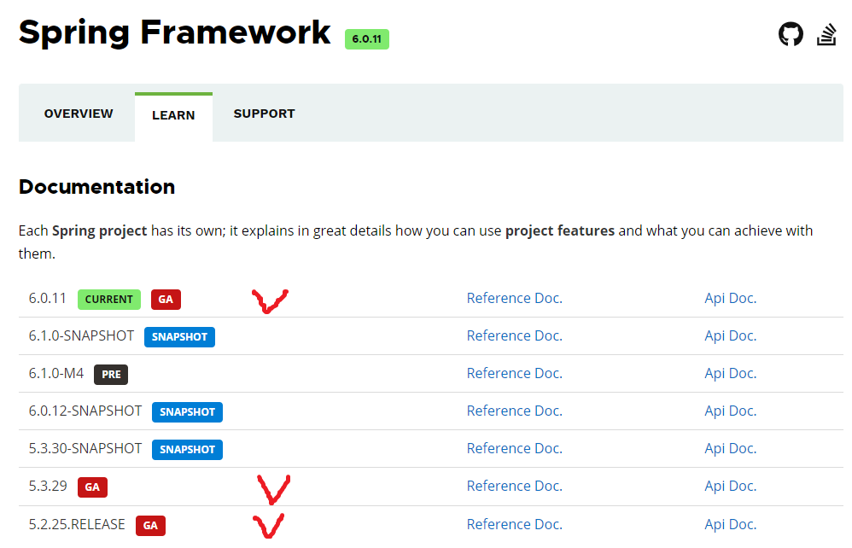Click the bold words "project features"
The image size is (852, 548).
(x=560, y=230)
